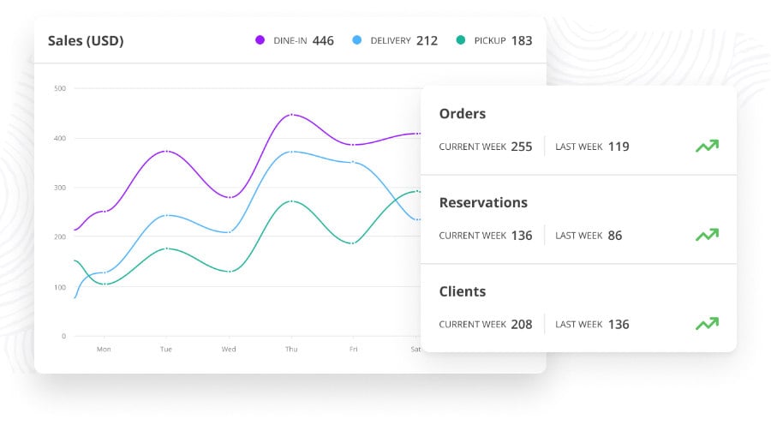Click the Friday point on purple line
The image size is (771, 425).
click(x=353, y=145)
